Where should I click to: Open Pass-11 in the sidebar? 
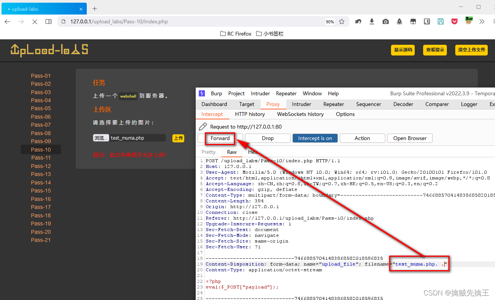(41, 158)
